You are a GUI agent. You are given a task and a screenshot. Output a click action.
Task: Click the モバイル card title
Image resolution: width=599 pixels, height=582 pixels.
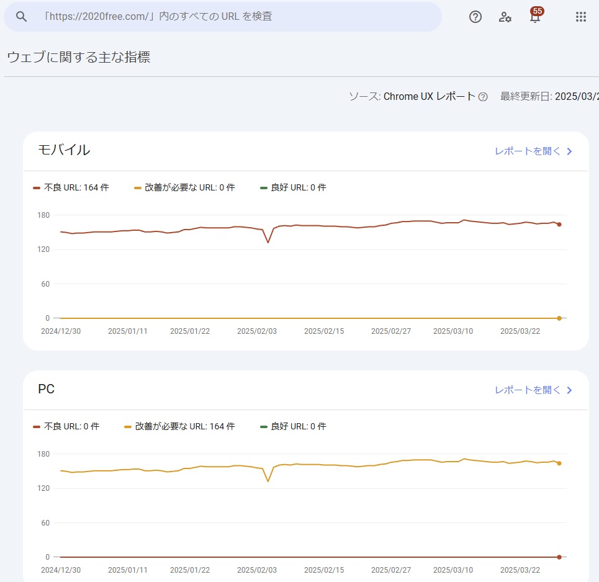64,150
